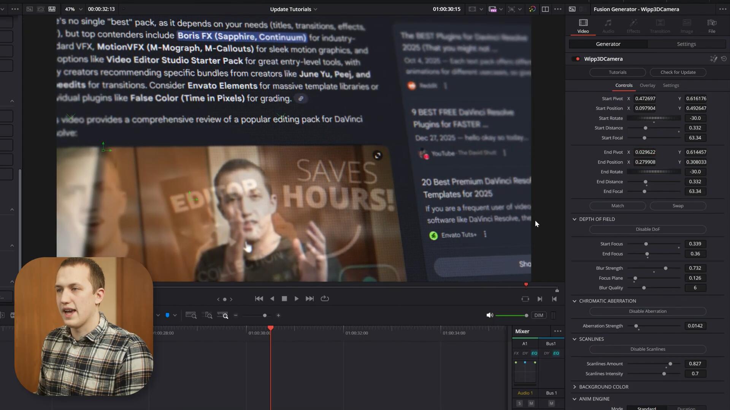This screenshot has width=730, height=410.
Task: Toggle the Wipp3DCamera enable switch
Action: click(576, 59)
